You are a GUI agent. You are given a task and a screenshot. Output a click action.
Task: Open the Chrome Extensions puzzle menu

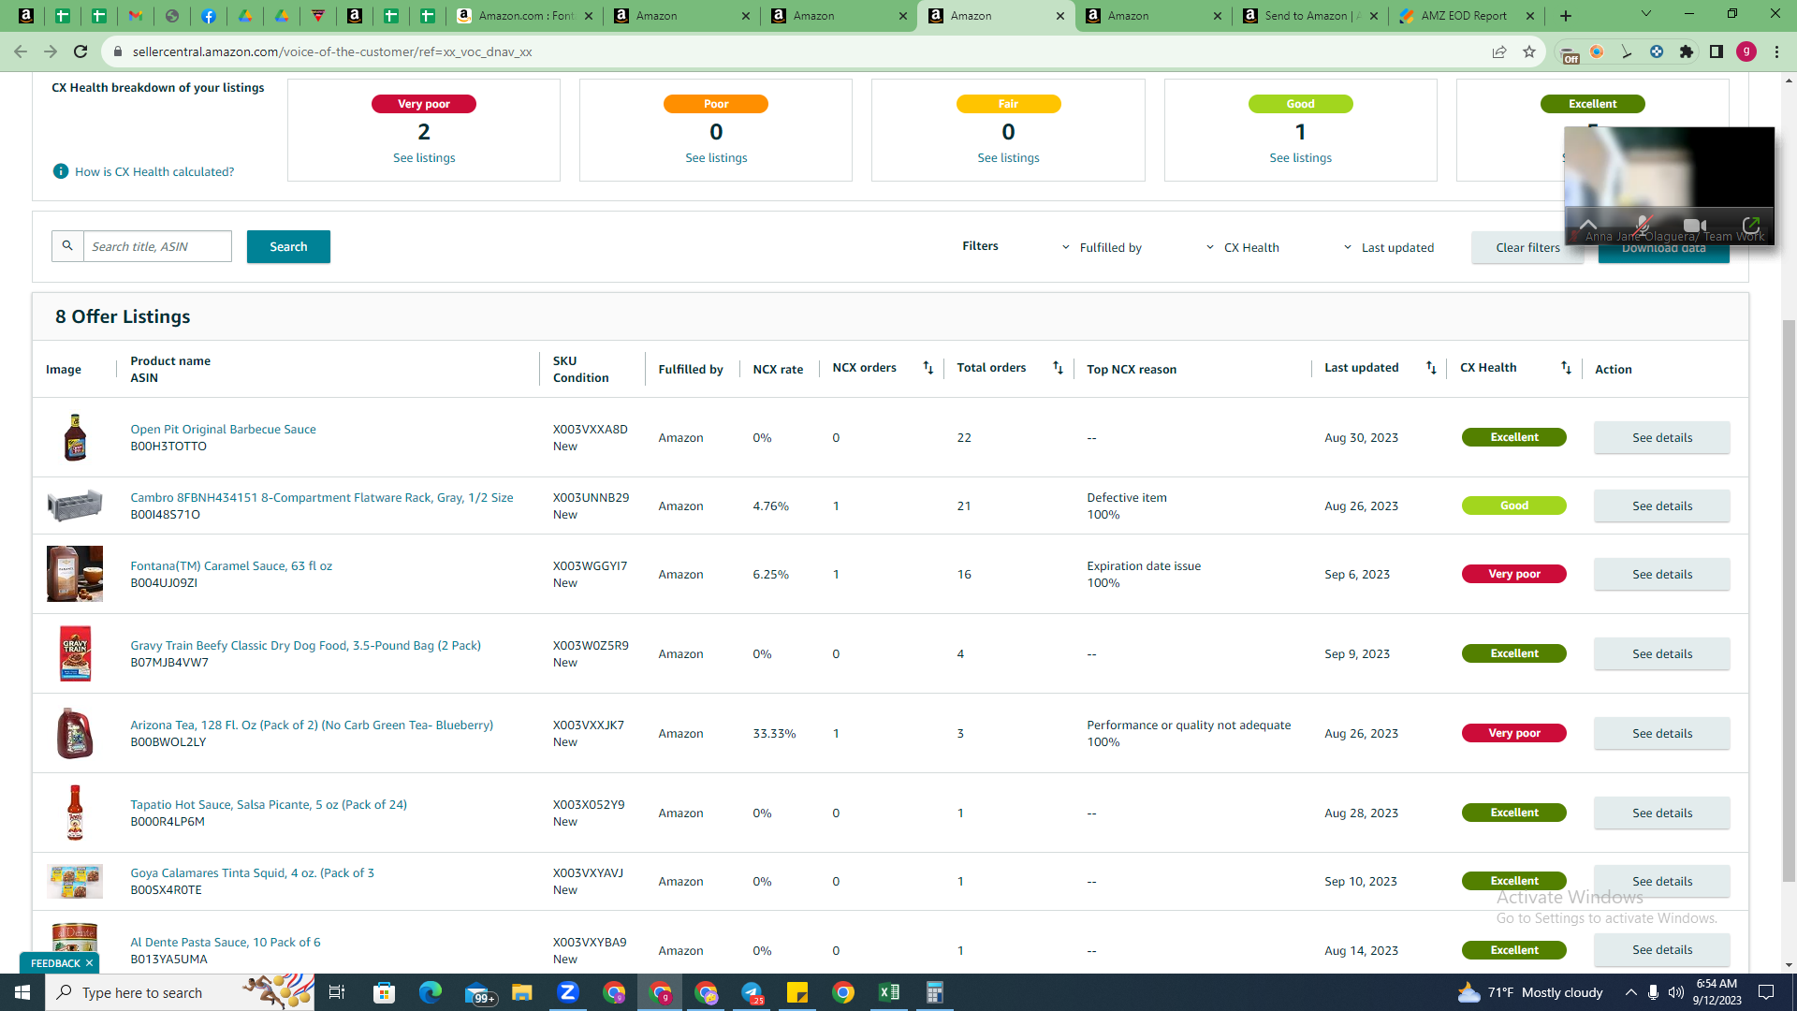click(x=1687, y=51)
